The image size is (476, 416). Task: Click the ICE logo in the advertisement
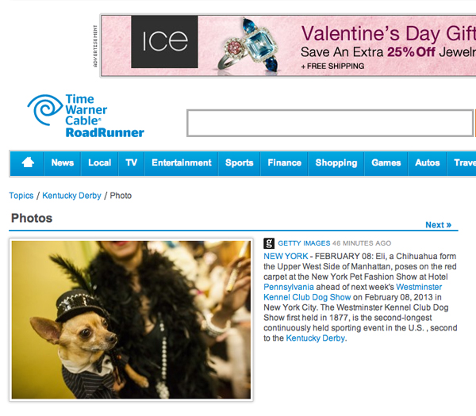[164, 41]
